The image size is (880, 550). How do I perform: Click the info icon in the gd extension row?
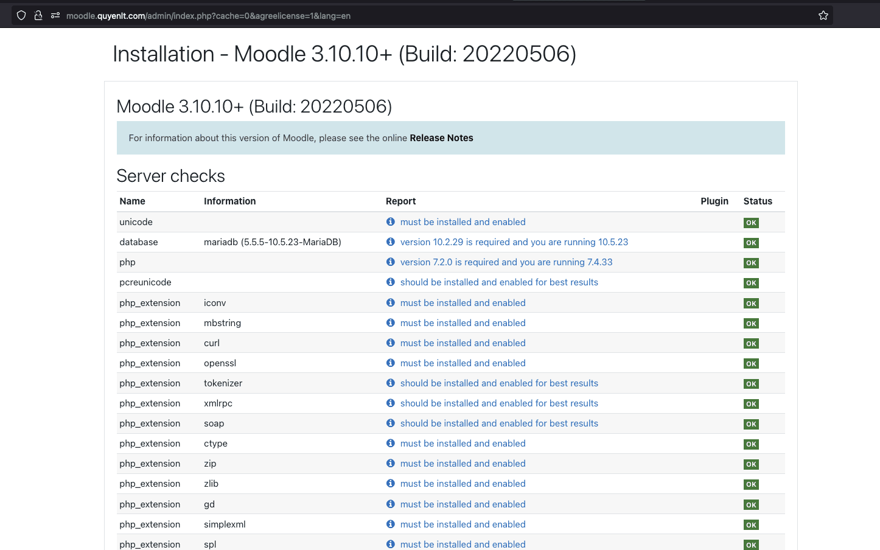[x=391, y=504]
